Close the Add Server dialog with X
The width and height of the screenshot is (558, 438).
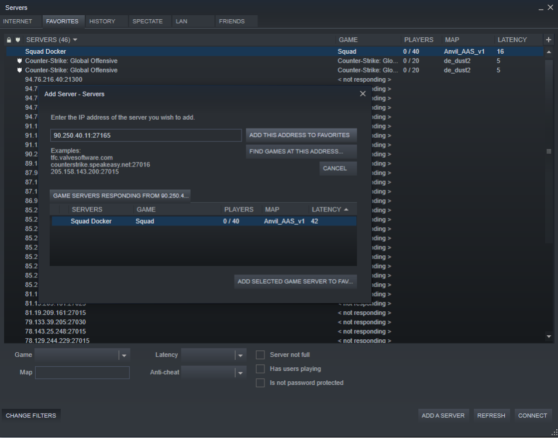click(x=363, y=94)
